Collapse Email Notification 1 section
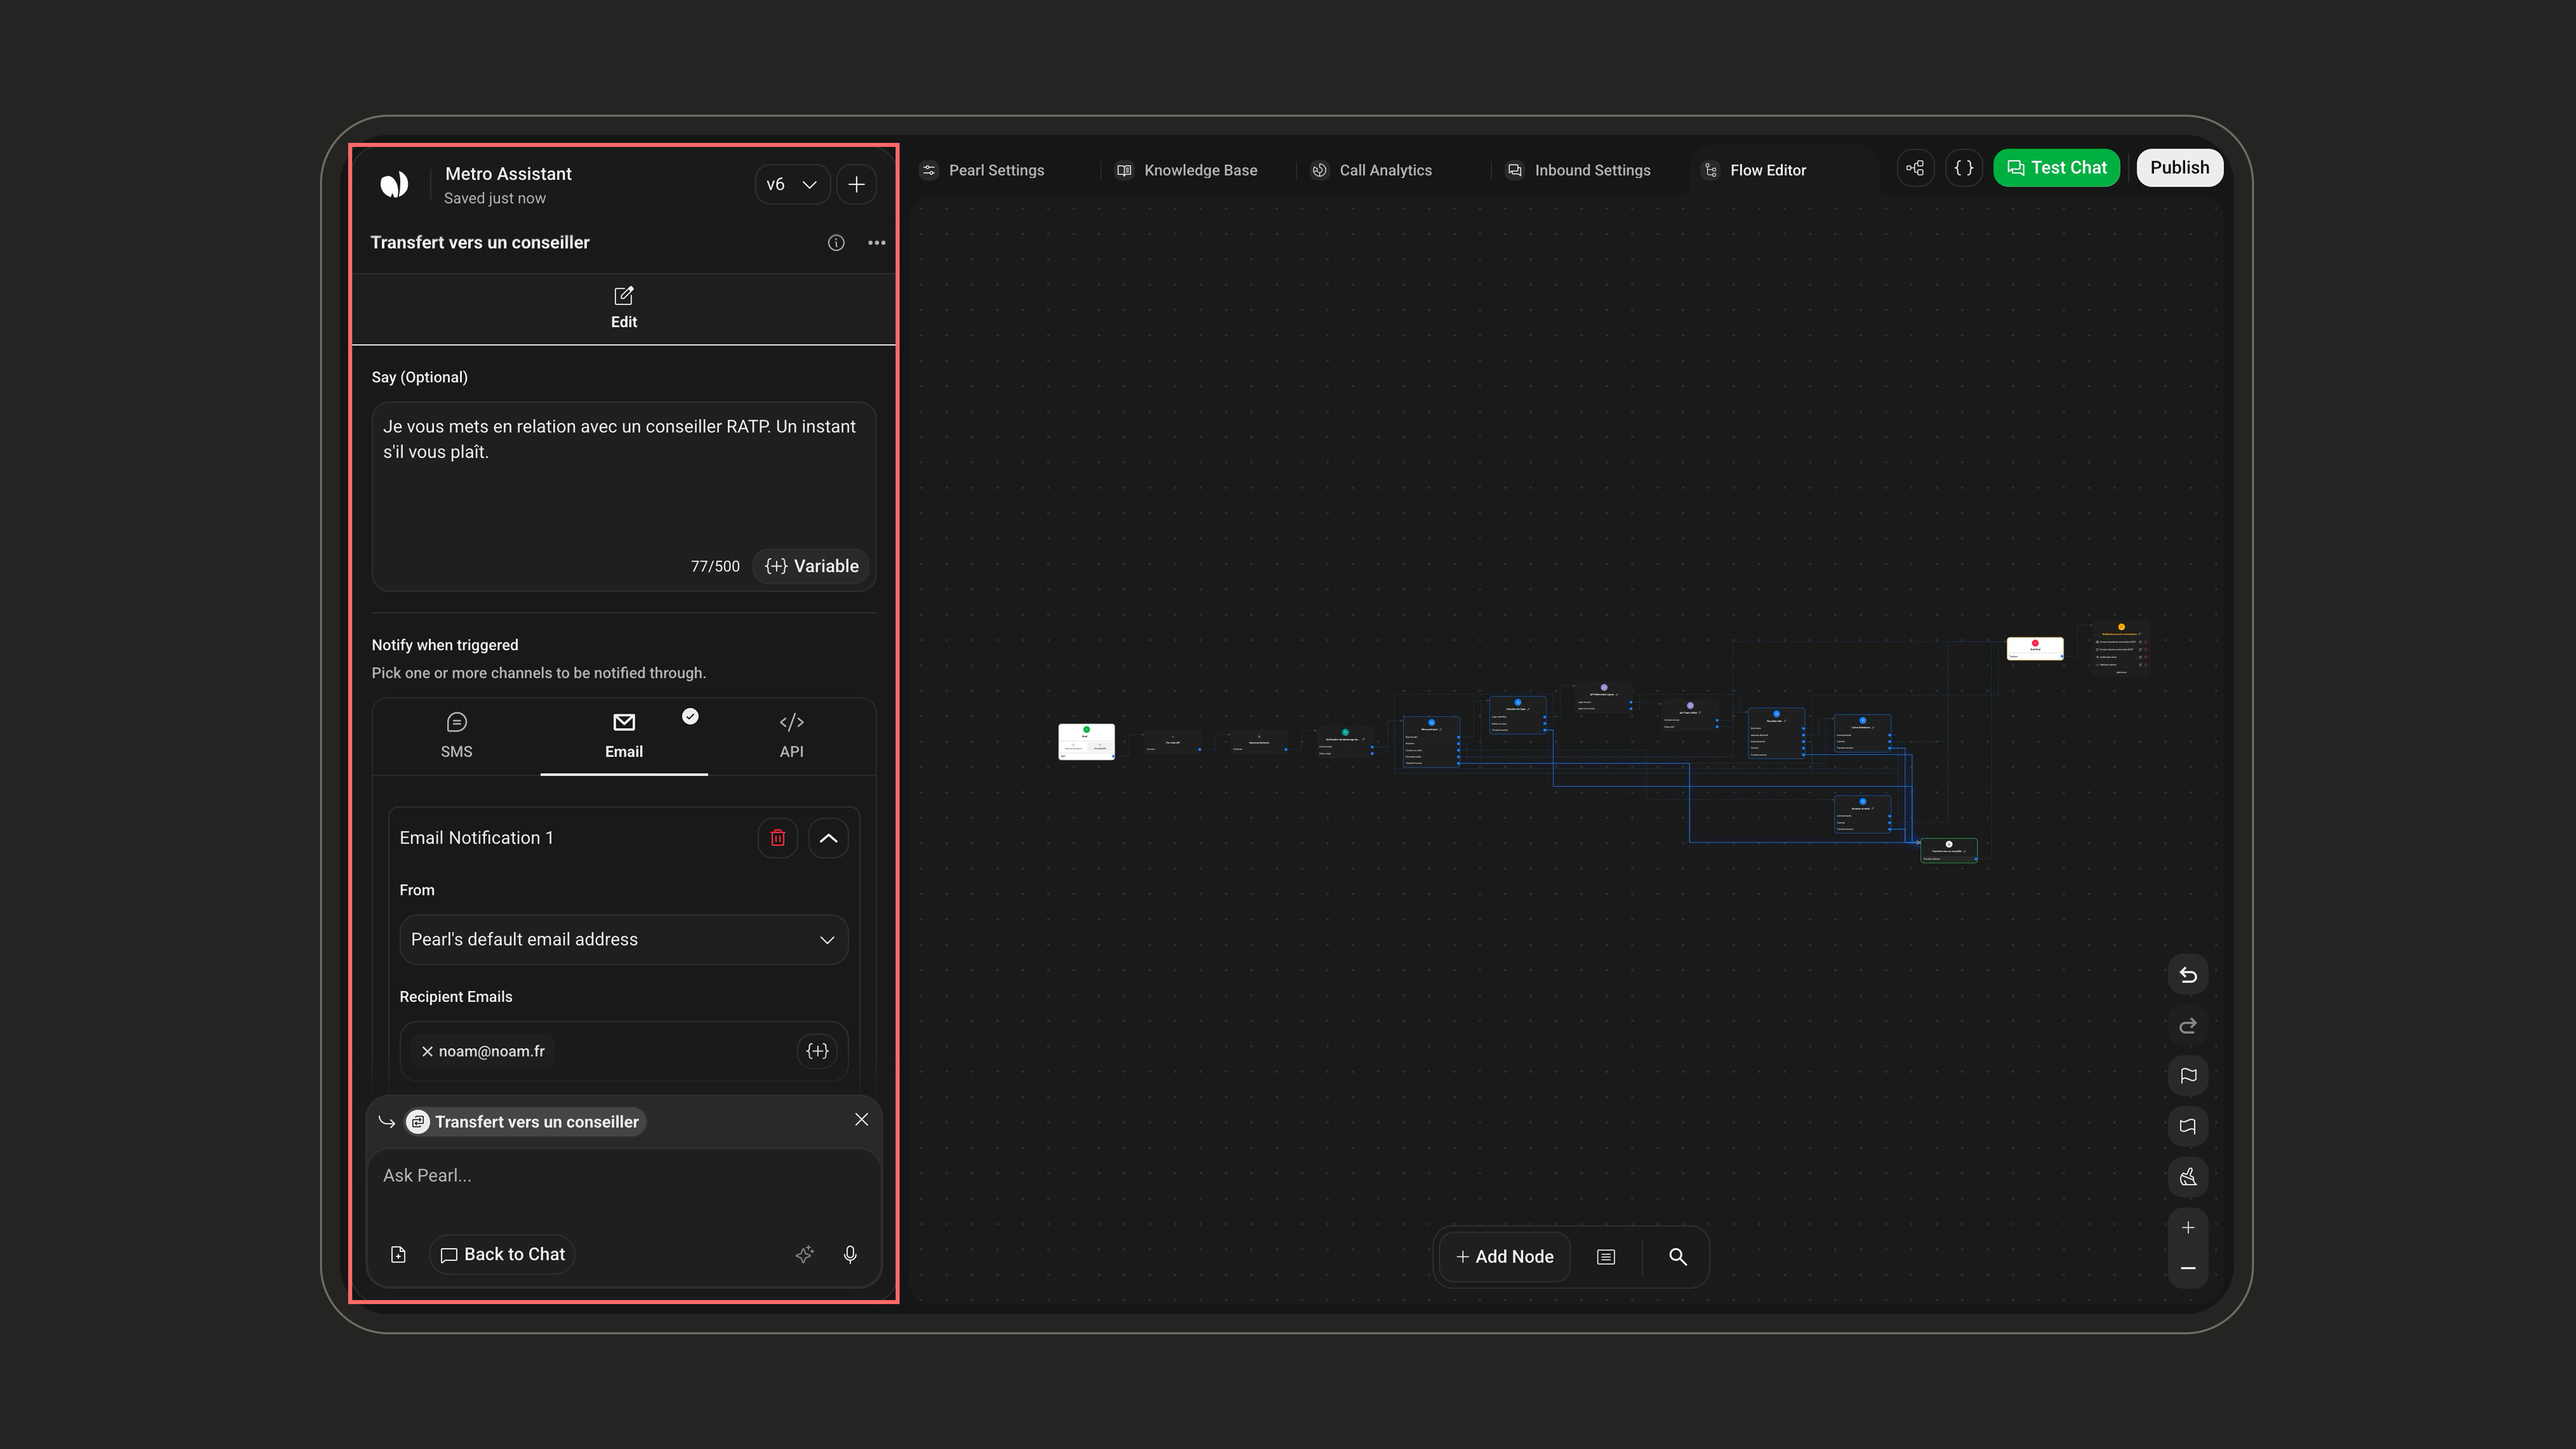Image resolution: width=2576 pixels, height=1449 pixels. [828, 838]
